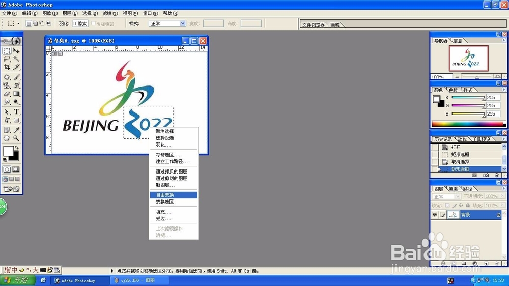Open the Layers panel flyout menu arrow

[x=504, y=188]
